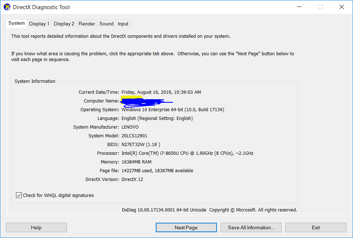The image size is (353, 238).
Task: Click the Help button
Action: pyautogui.click(x=36, y=227)
